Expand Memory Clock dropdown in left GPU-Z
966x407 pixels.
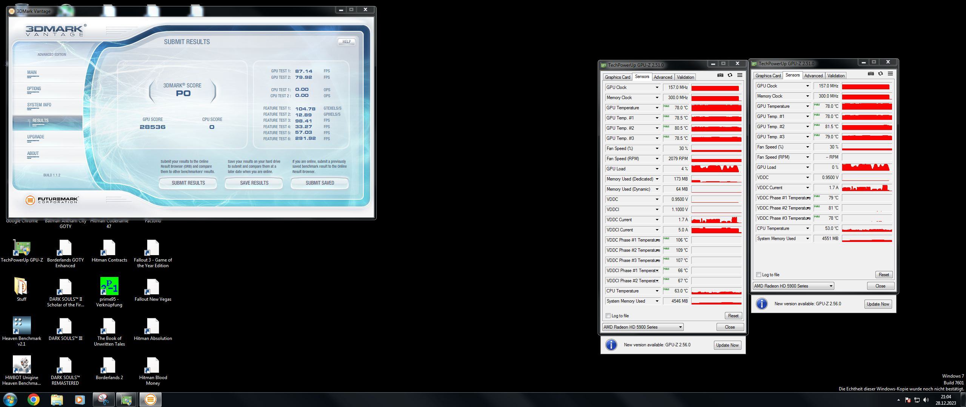coord(657,98)
